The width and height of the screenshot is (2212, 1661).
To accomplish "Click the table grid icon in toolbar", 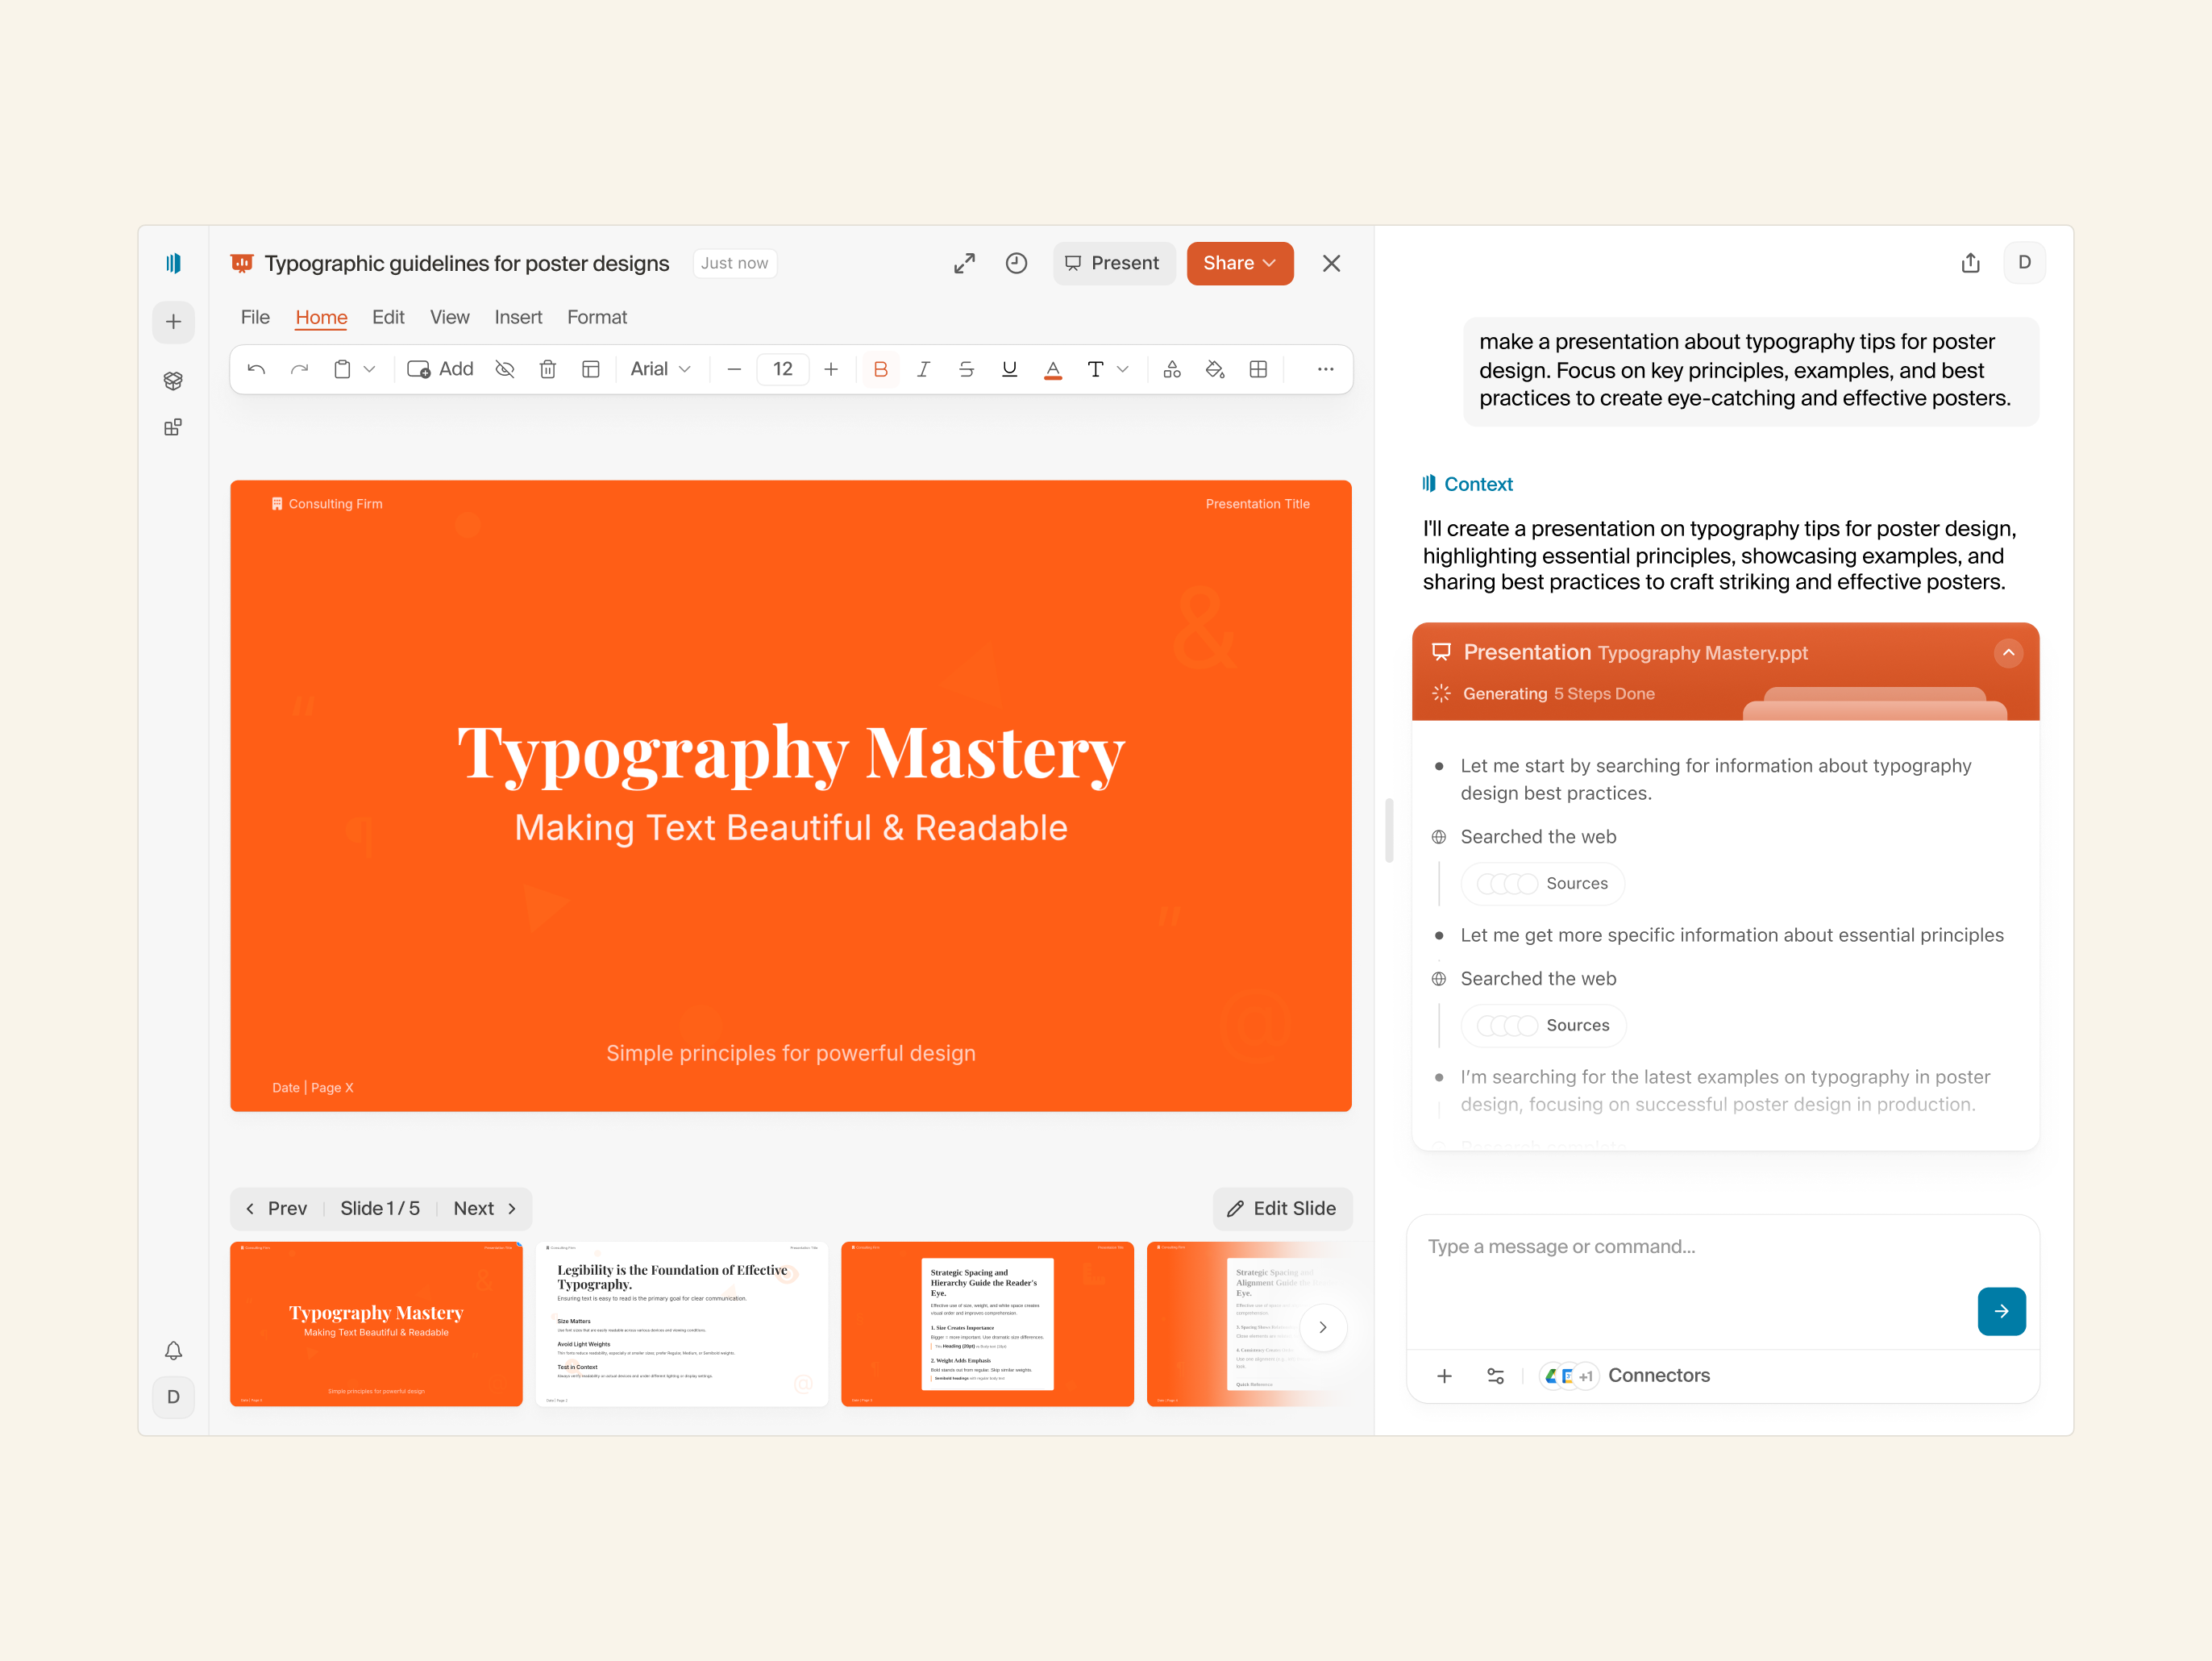I will click(x=1258, y=369).
